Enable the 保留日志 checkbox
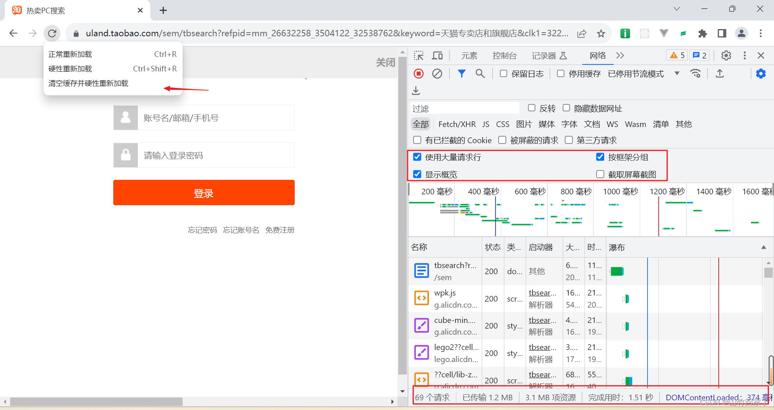The image size is (774, 410). (x=504, y=73)
